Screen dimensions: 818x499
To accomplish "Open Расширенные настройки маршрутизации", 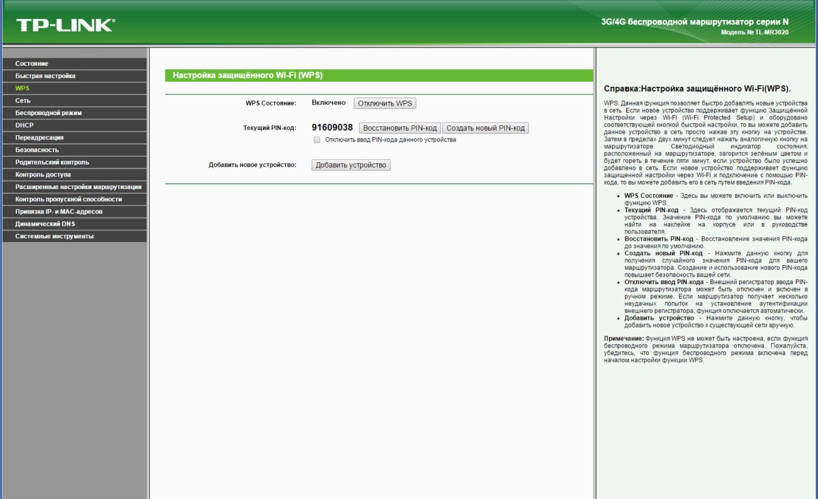I will pyautogui.click(x=78, y=187).
